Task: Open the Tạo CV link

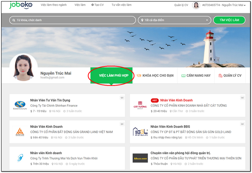Action: [x=98, y=5]
